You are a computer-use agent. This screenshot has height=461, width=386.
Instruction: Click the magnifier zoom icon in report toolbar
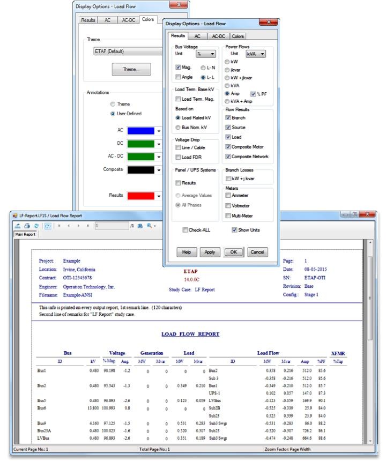tap(150, 226)
